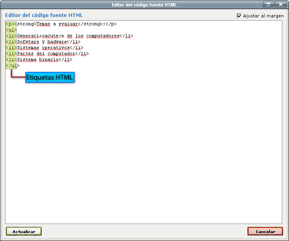Click the closing </ul> tag line
Screen dimensions: 289x241
click(13, 65)
